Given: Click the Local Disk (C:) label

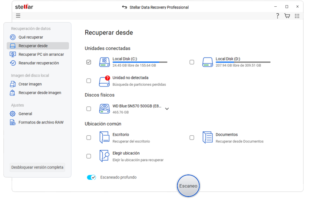Looking at the screenshot, I should tap(125, 59).
